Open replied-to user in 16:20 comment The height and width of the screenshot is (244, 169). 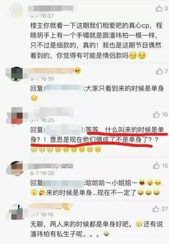64,182
